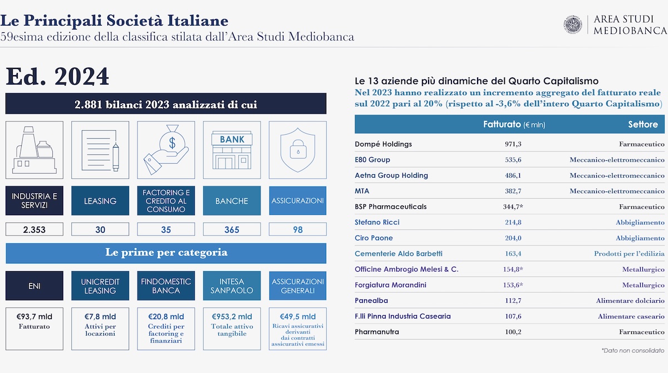Click the Area Studi Mediobanca seal logo
Screen dimensions: 668x373
click(573, 24)
